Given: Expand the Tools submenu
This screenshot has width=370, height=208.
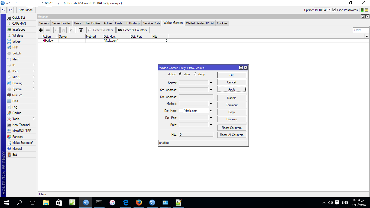Looking at the screenshot, I should coord(34,119).
